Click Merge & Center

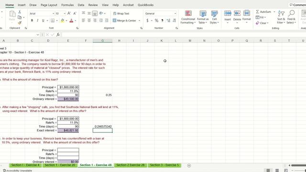point(124,21)
